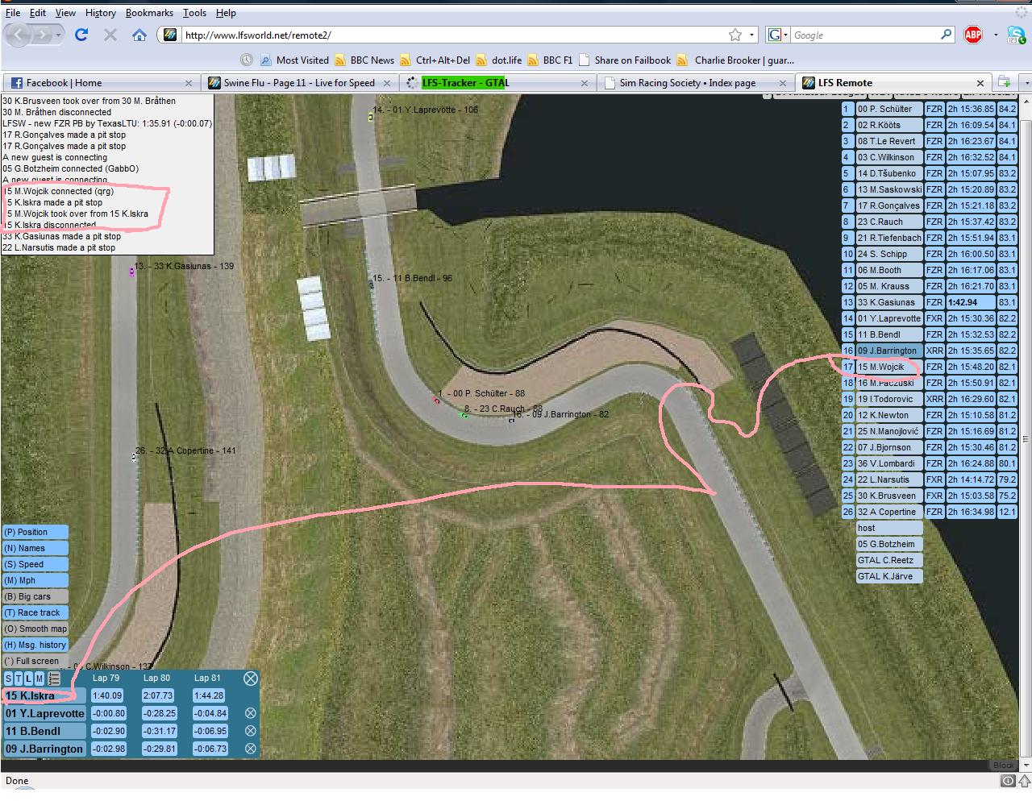Switch to the LFS-Tracker - GTAL tab

pos(498,82)
